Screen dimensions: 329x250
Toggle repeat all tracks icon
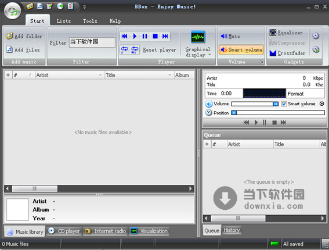(135, 49)
